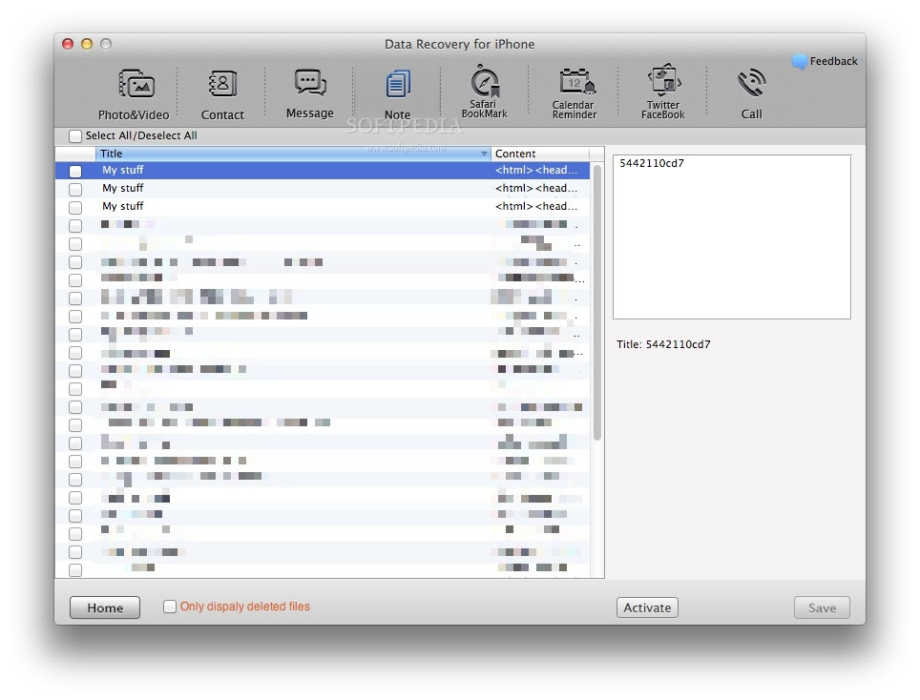920x700 pixels.
Task: Toggle Select All/Deselect All checkbox
Action: tap(75, 136)
